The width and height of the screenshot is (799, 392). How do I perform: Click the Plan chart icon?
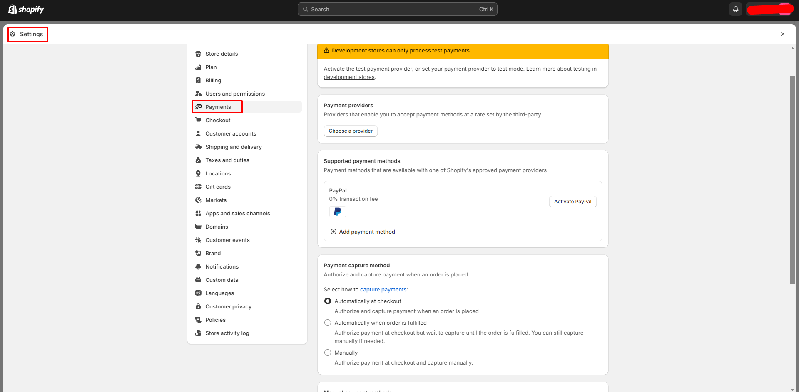pyautogui.click(x=198, y=67)
